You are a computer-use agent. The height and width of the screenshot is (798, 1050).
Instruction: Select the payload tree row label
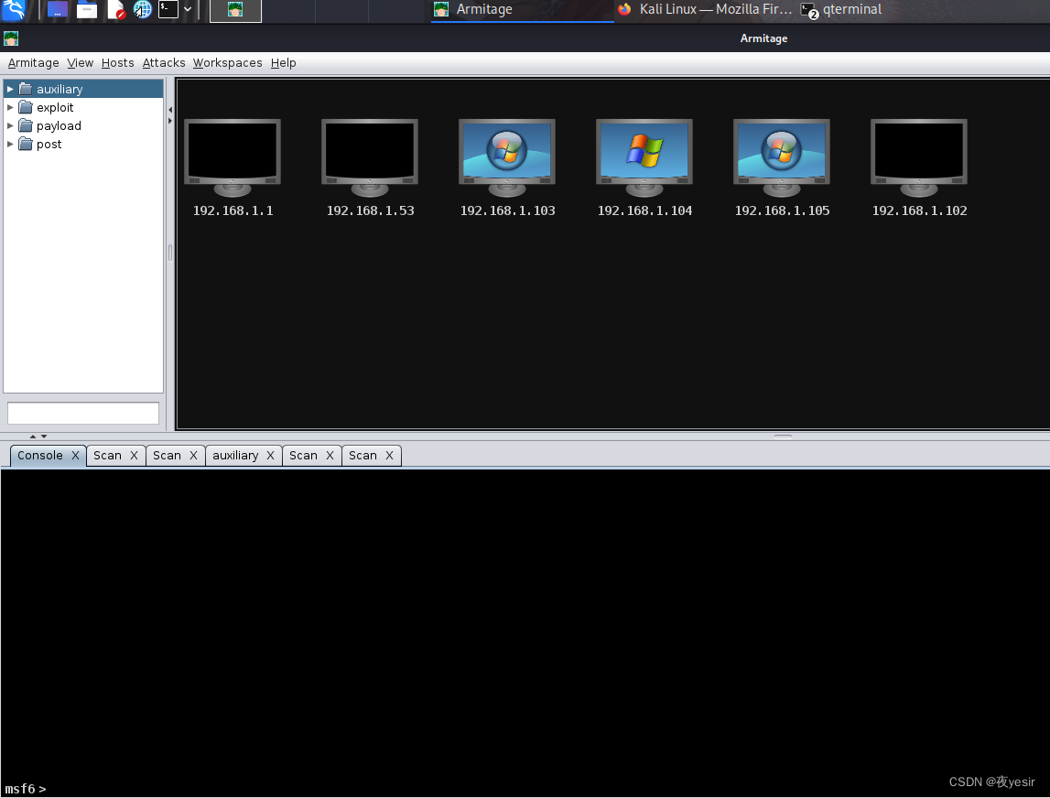(x=59, y=125)
